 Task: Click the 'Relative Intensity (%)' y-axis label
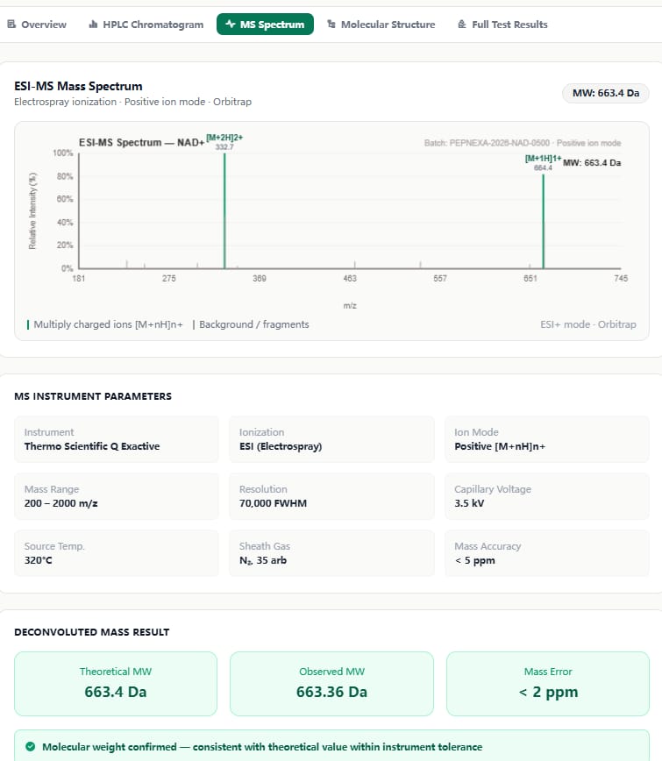[x=32, y=211]
